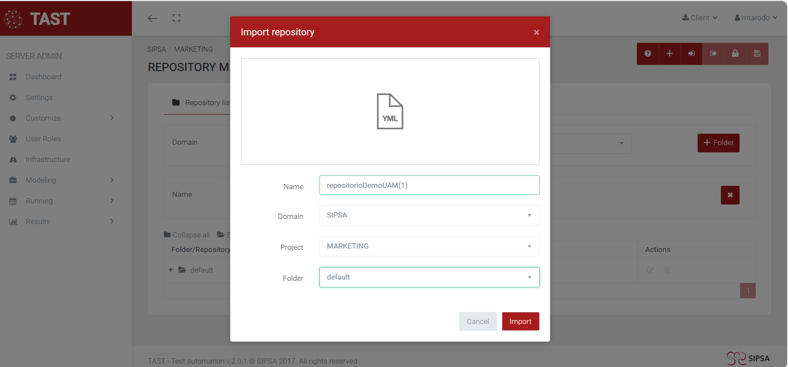Viewport: 788px width, 367px height.
Task: Click the back arrow icon
Action: pos(152,18)
